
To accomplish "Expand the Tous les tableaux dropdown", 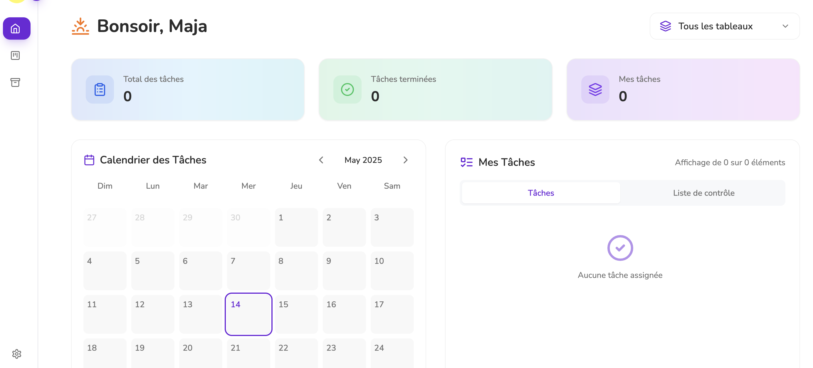I will [725, 26].
